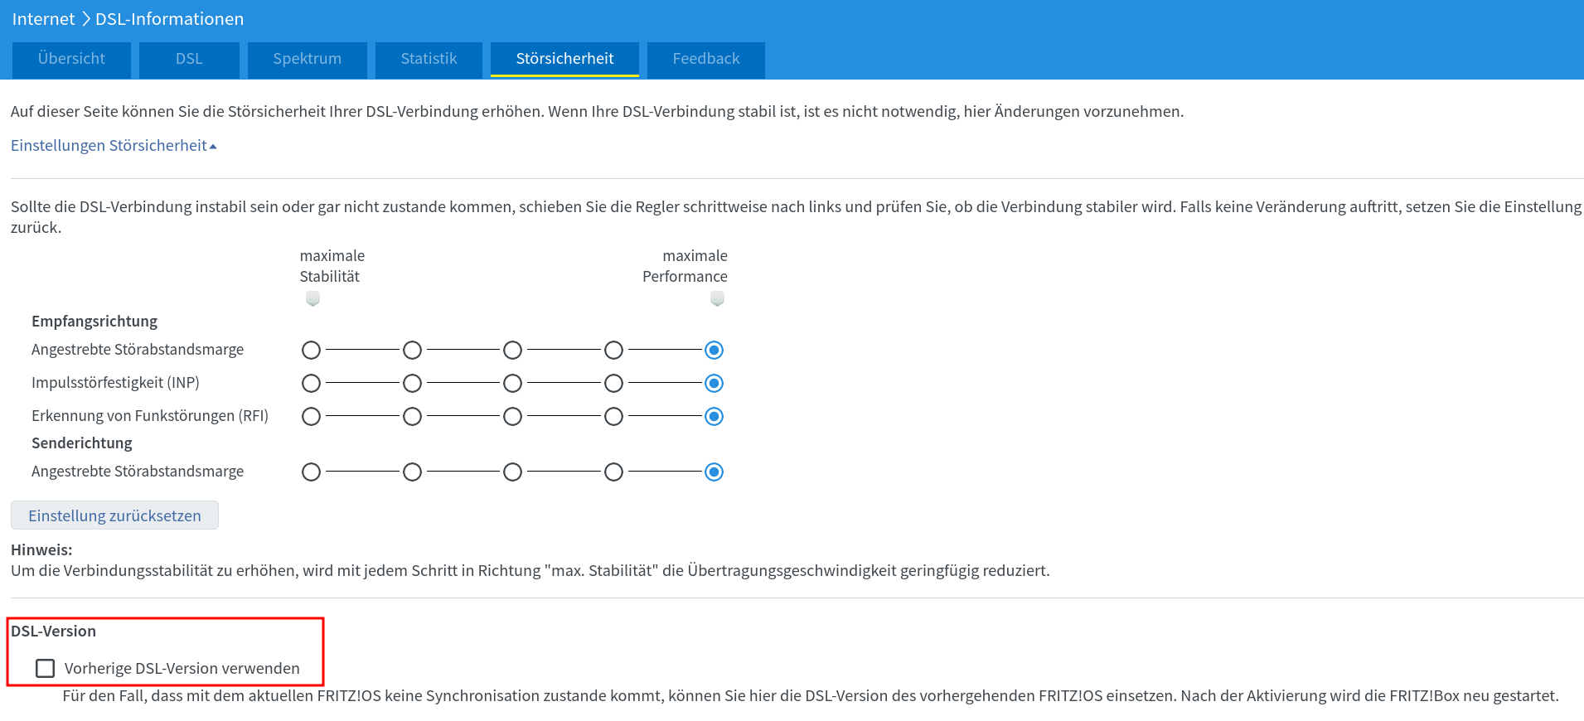Set Empfangsrichtung Störabstandsmarge to maximale Stabilität
The image size is (1584, 721).
(x=311, y=351)
